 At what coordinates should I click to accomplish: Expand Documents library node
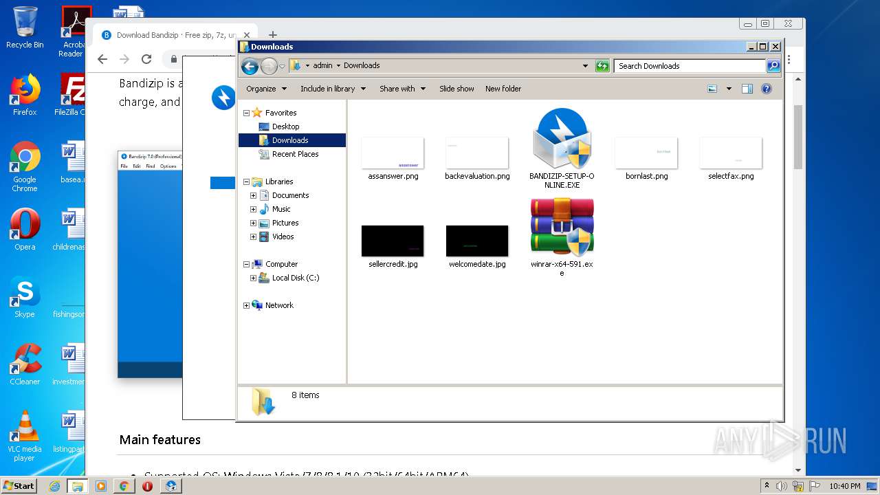(253, 195)
